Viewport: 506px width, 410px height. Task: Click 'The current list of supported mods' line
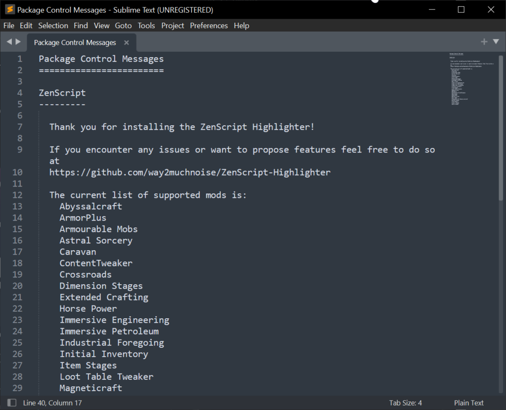click(148, 195)
